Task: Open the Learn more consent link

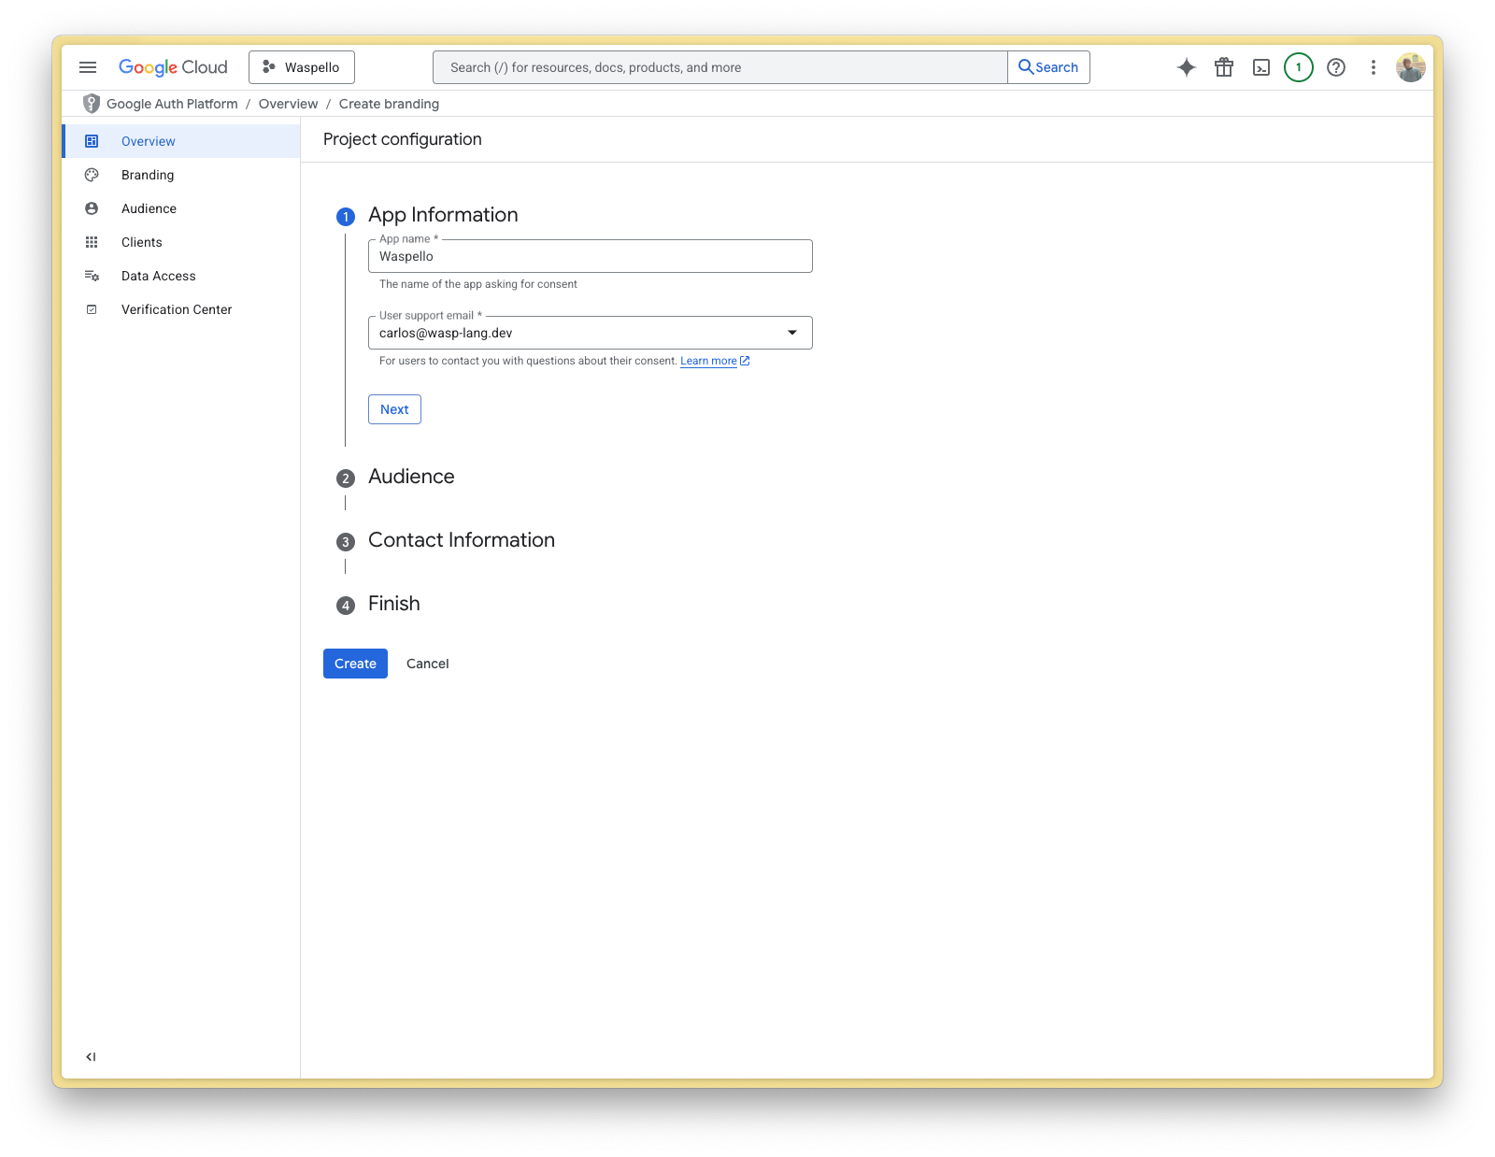Action: (709, 361)
